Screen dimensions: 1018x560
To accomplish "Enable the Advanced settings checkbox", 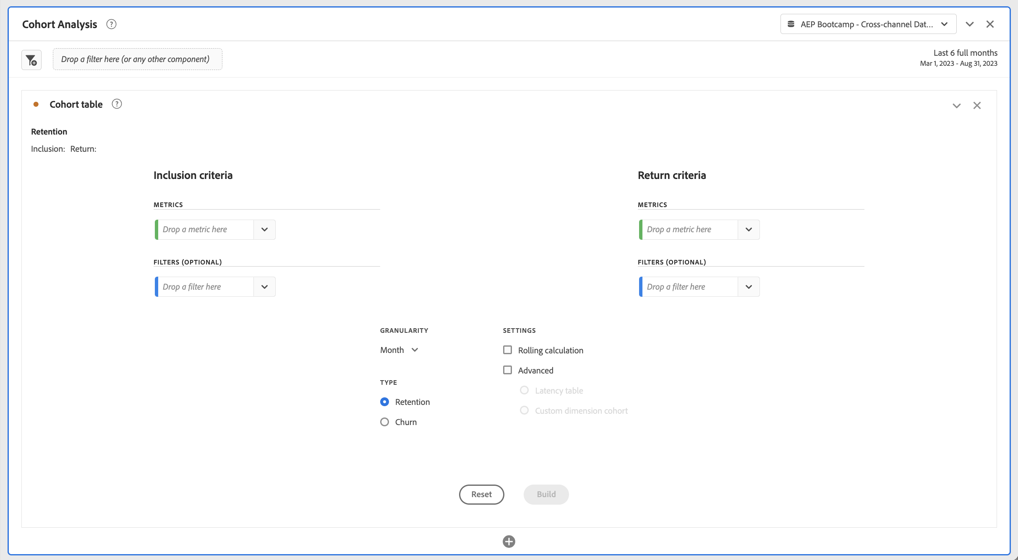I will (508, 370).
